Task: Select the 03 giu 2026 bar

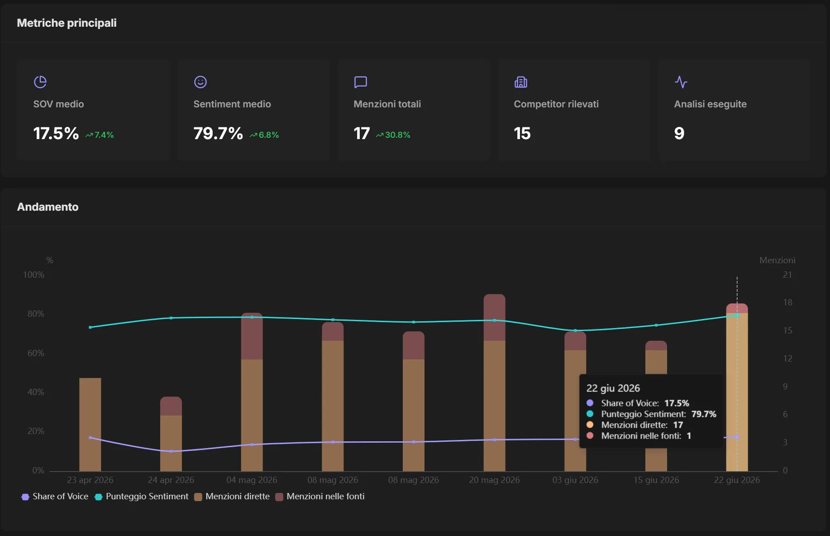Action: [x=575, y=401]
